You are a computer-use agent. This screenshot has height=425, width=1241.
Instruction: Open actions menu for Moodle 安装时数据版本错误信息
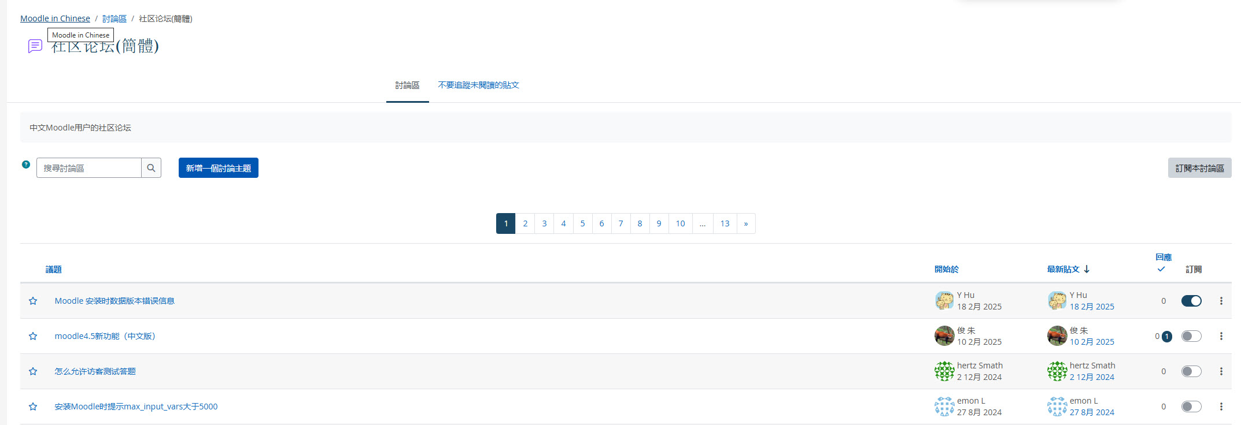tap(1221, 301)
